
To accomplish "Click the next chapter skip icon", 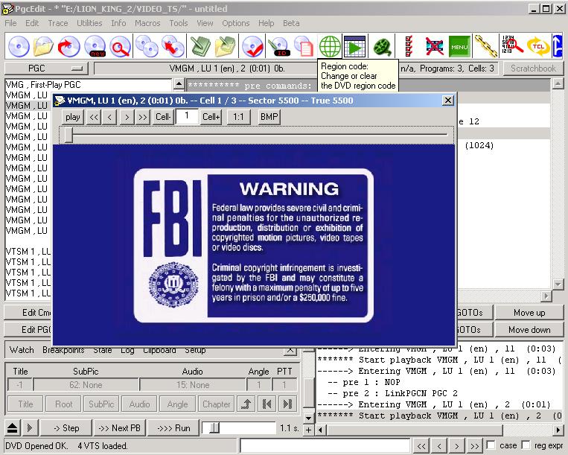I will tap(287, 404).
